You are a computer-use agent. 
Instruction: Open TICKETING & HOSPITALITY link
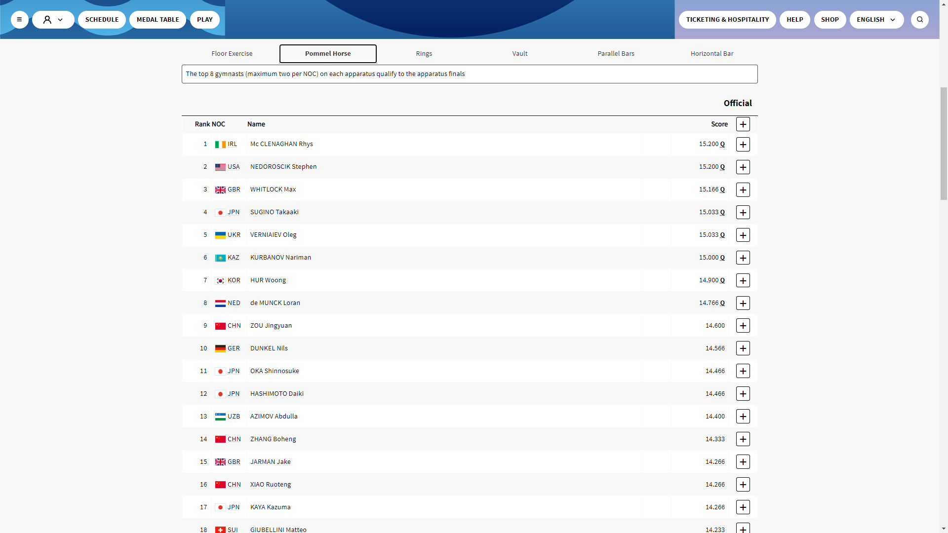pyautogui.click(x=727, y=20)
